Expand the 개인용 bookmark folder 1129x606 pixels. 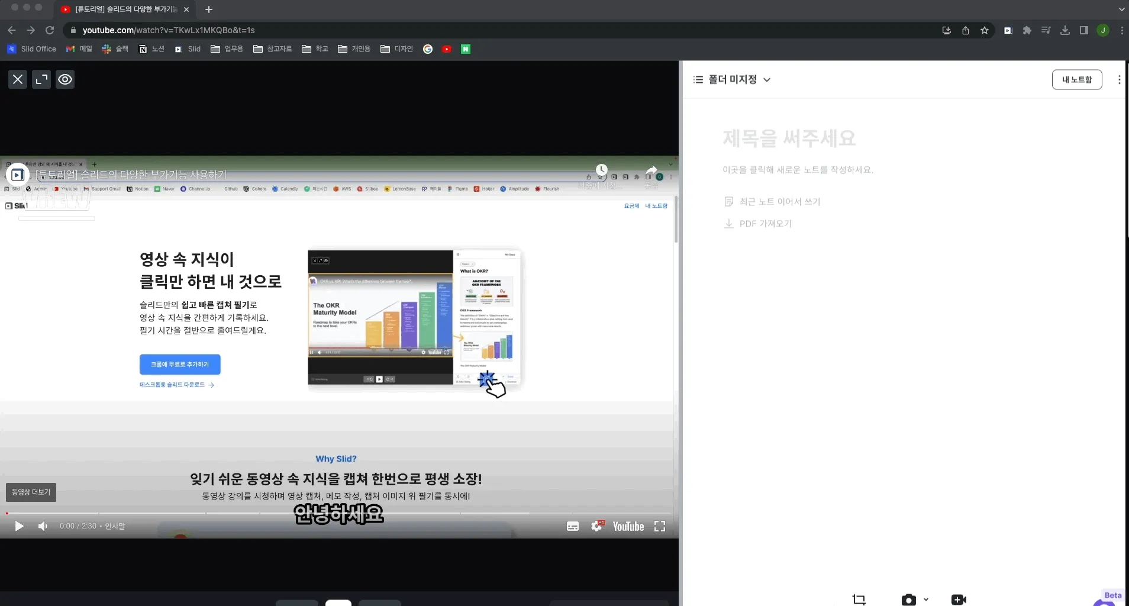[354, 49]
